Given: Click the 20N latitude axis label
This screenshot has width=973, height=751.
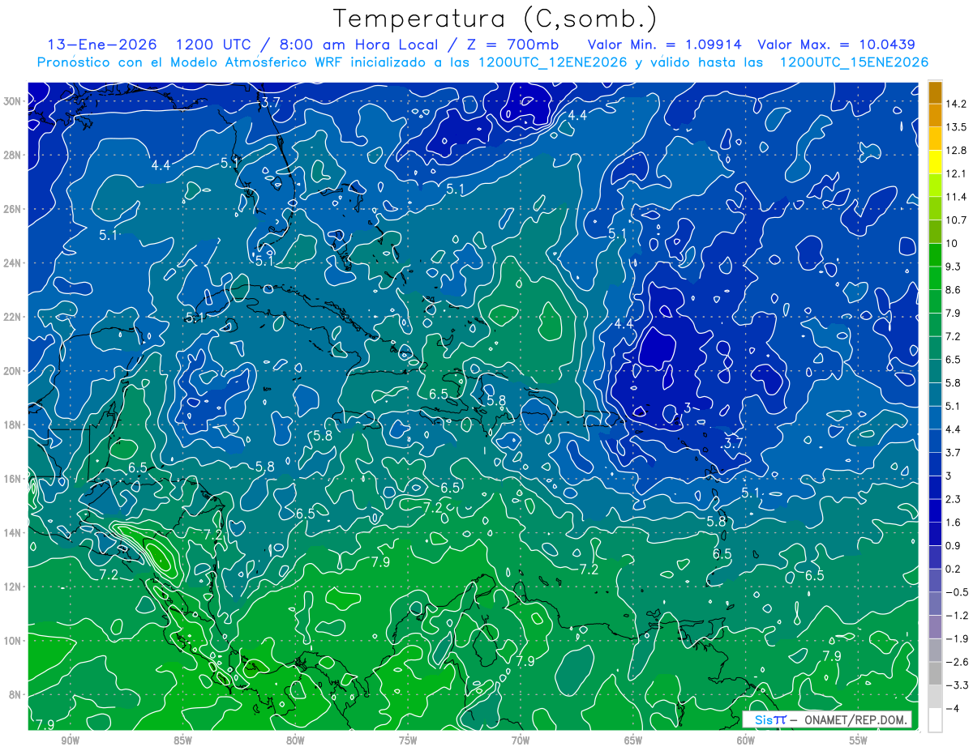Looking at the screenshot, I should pyautogui.click(x=14, y=371).
